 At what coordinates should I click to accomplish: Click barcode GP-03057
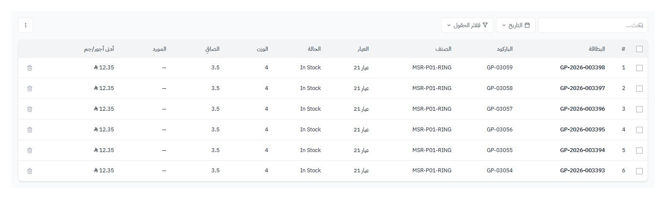pos(499,109)
